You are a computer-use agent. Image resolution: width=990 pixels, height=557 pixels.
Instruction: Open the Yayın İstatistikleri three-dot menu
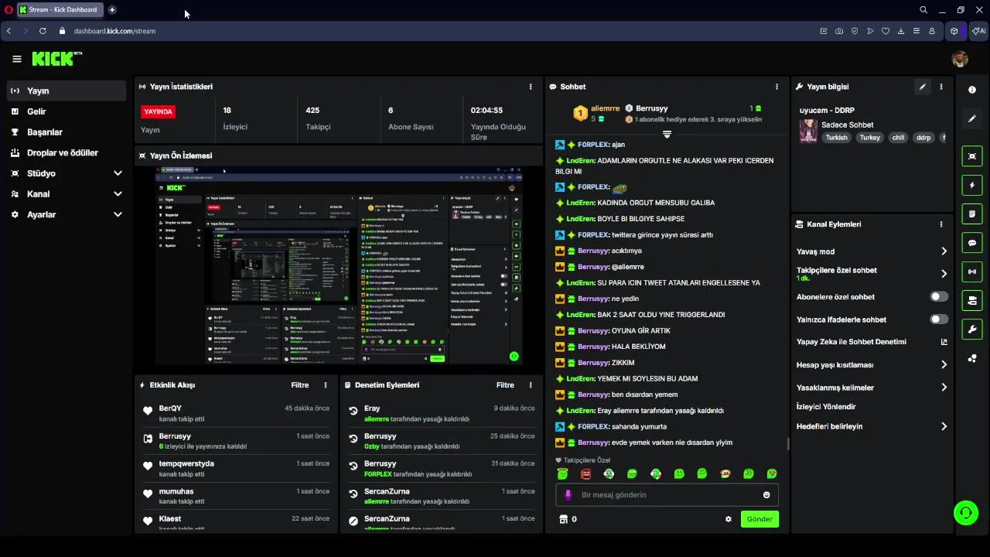tap(530, 87)
